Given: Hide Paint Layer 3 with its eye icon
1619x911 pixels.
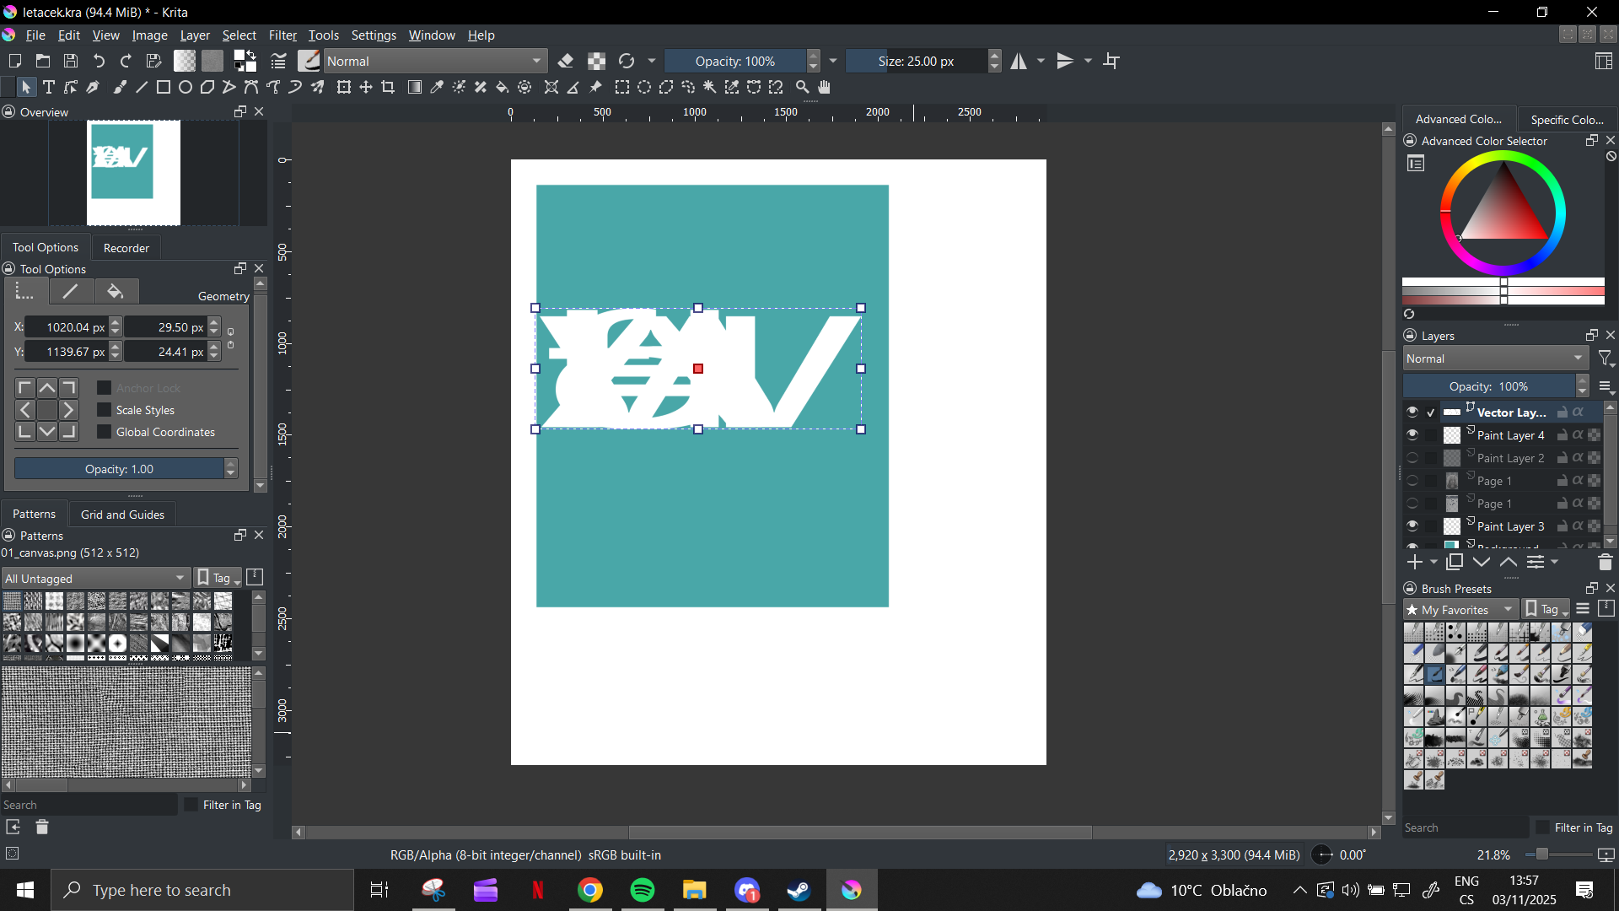Looking at the screenshot, I should click(x=1412, y=526).
